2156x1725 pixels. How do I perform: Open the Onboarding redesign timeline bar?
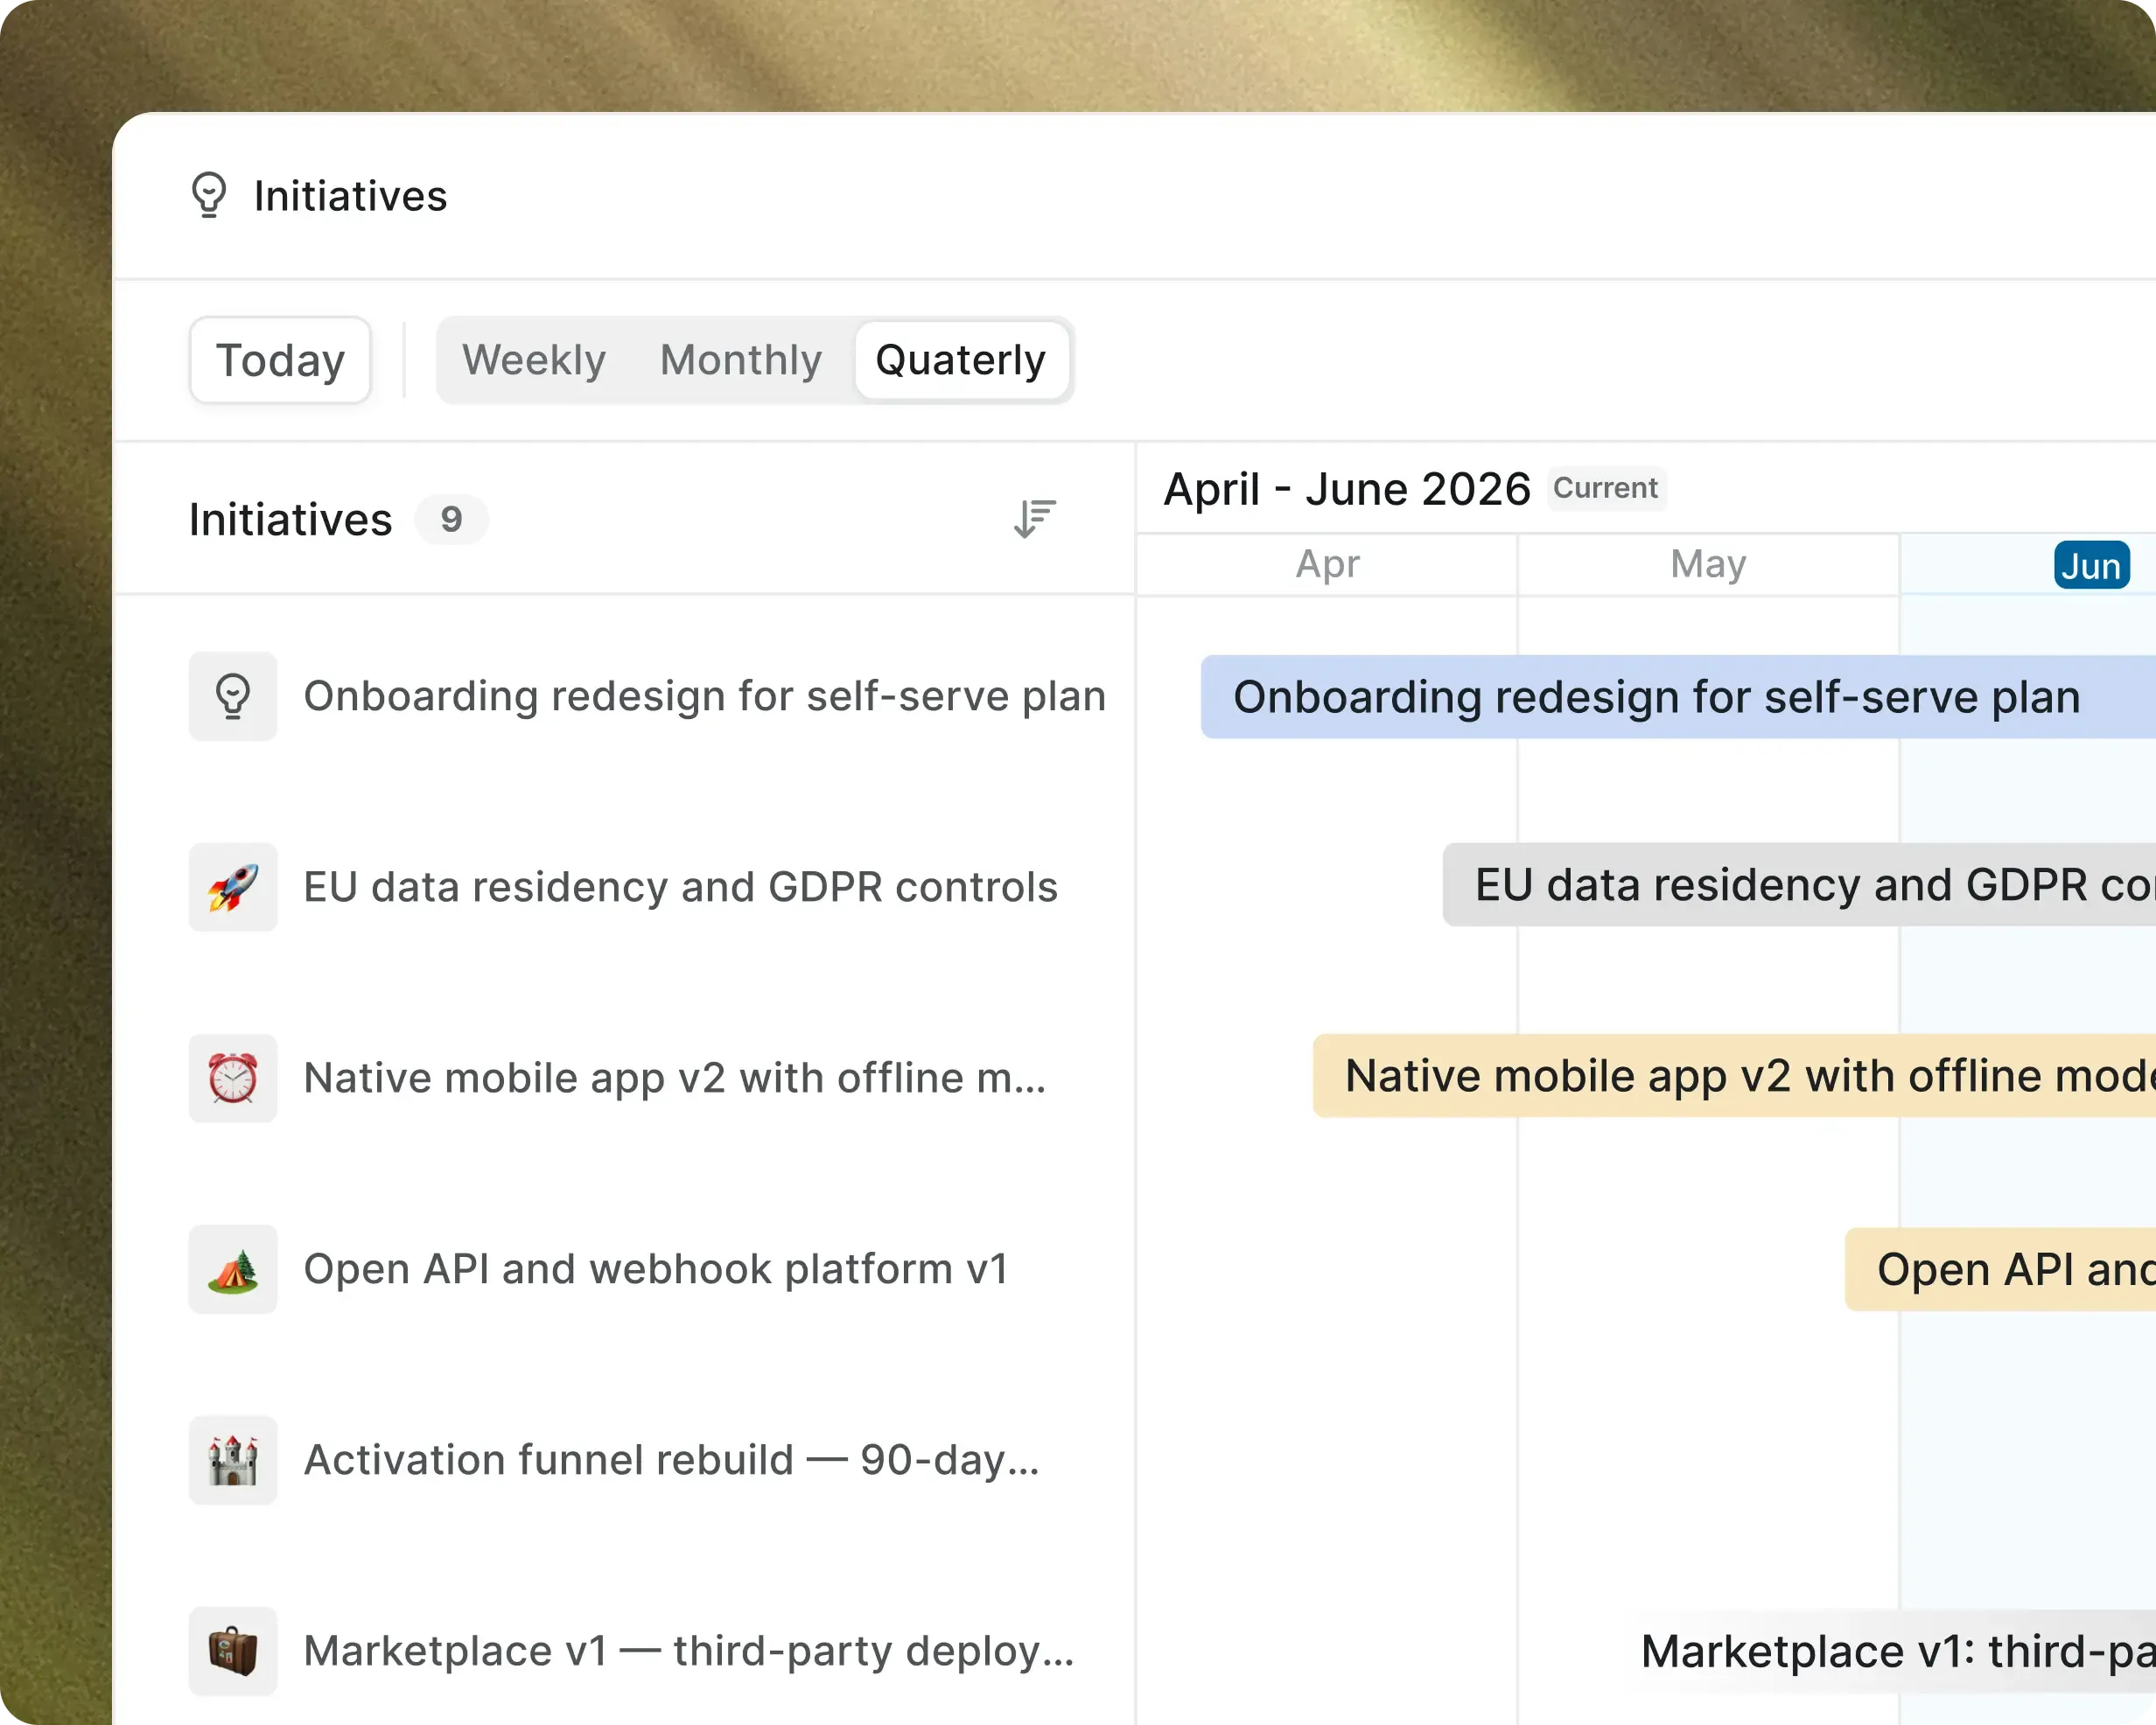1678,697
